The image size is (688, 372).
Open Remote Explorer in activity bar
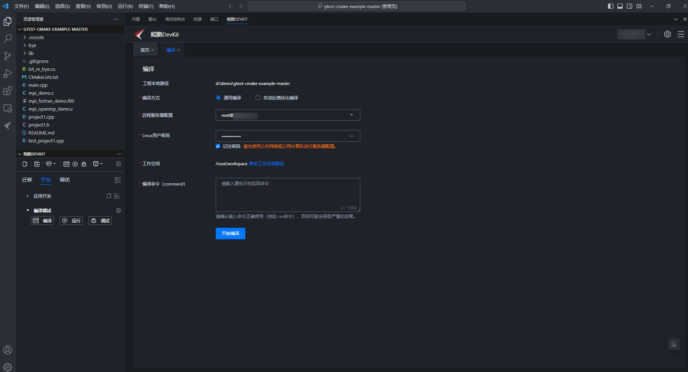pos(8,108)
